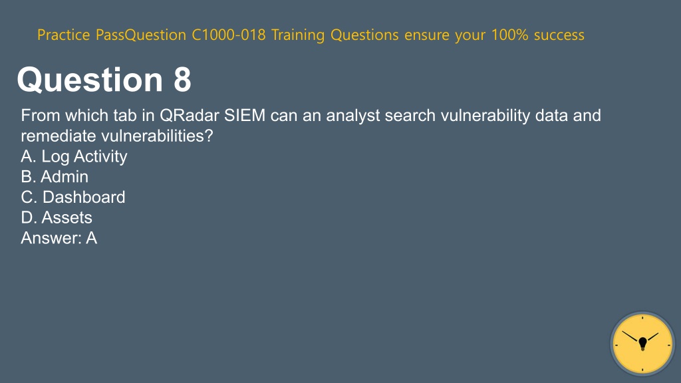
Task: Select answer option A. Log Activity
Action: point(74,156)
